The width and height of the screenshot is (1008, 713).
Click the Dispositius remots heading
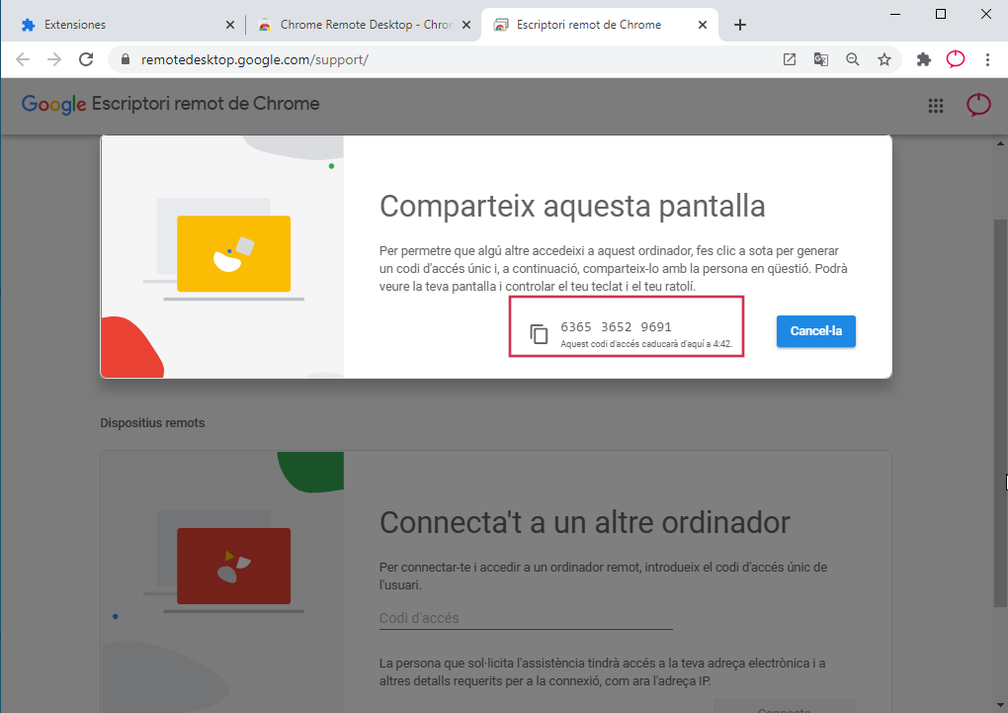tap(152, 423)
